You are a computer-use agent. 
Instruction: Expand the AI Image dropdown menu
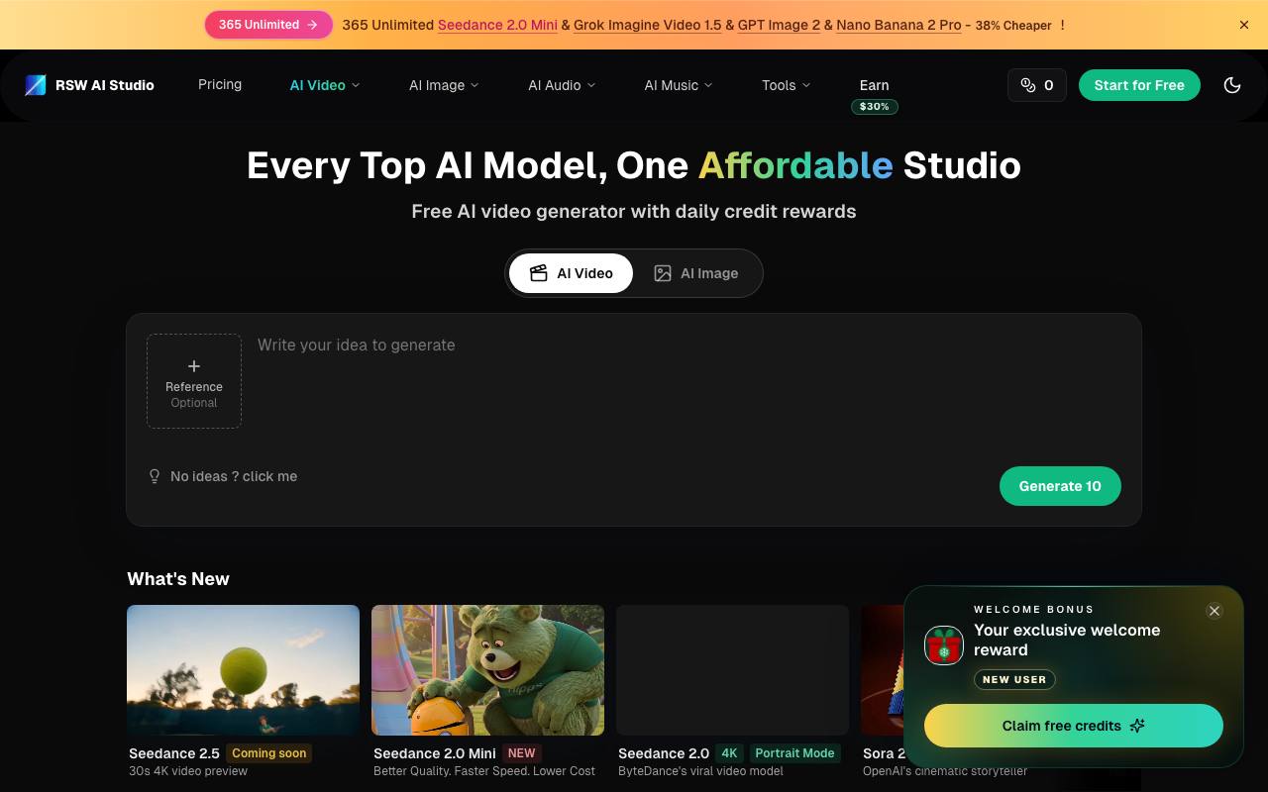(x=444, y=85)
